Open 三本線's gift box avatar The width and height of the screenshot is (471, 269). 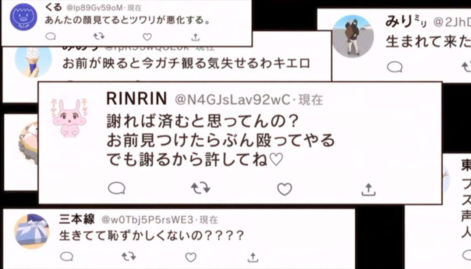coord(32,231)
